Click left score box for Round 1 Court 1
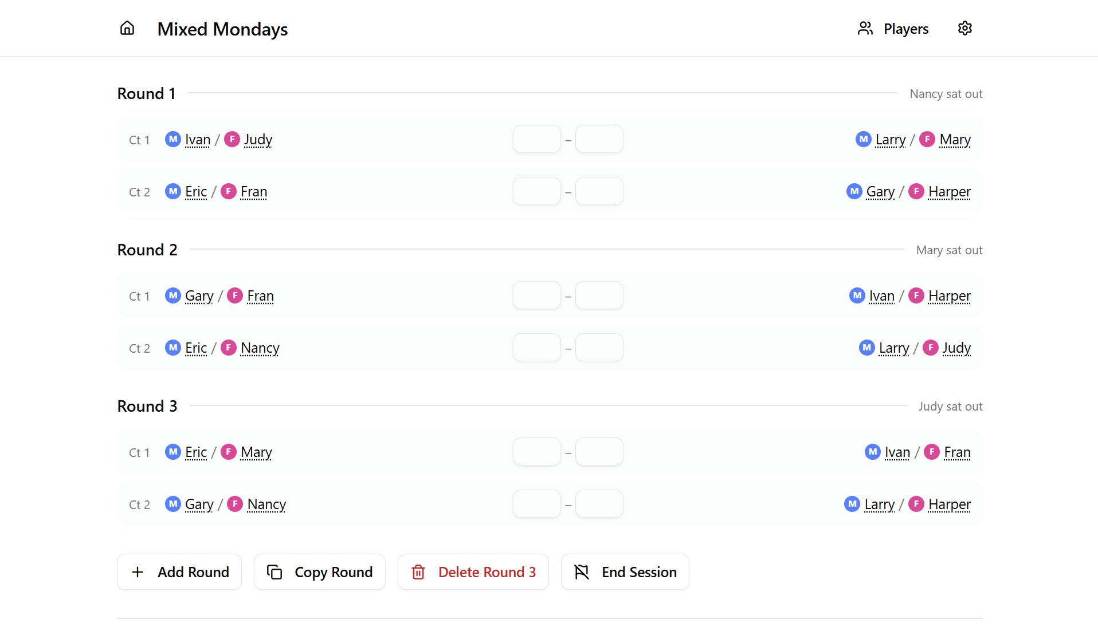Screen dimensions: 1098x627 click(x=536, y=139)
